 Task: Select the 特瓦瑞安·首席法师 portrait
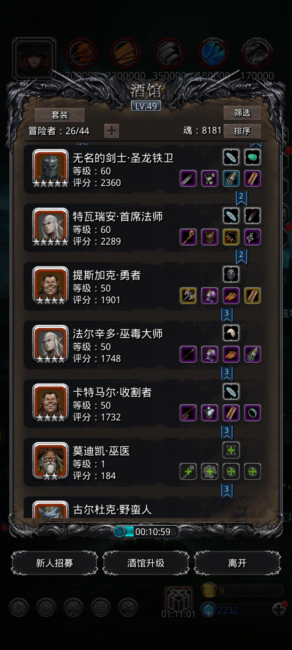click(50, 227)
